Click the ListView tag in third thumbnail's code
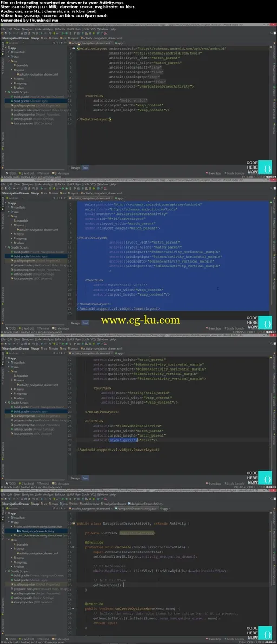The height and width of the screenshot is (644, 277). click(x=94, y=421)
